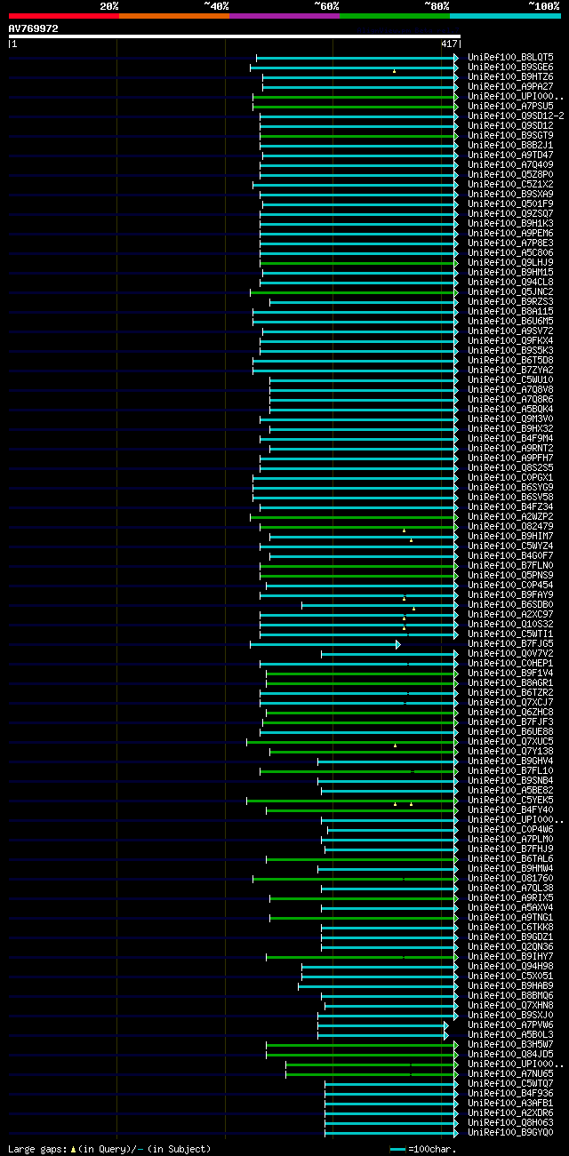
Task: Click label UniRef100_A2WZP2
Action: click(510, 516)
